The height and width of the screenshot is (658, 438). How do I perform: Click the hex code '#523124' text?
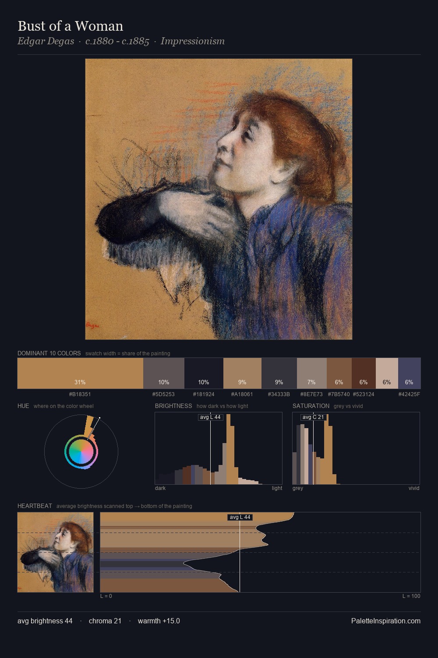[364, 394]
